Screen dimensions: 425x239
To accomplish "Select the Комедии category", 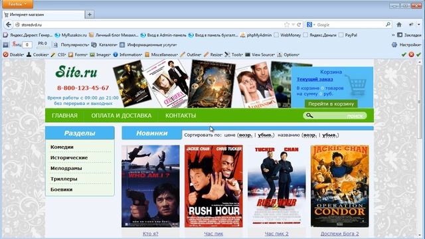I will coord(62,147).
